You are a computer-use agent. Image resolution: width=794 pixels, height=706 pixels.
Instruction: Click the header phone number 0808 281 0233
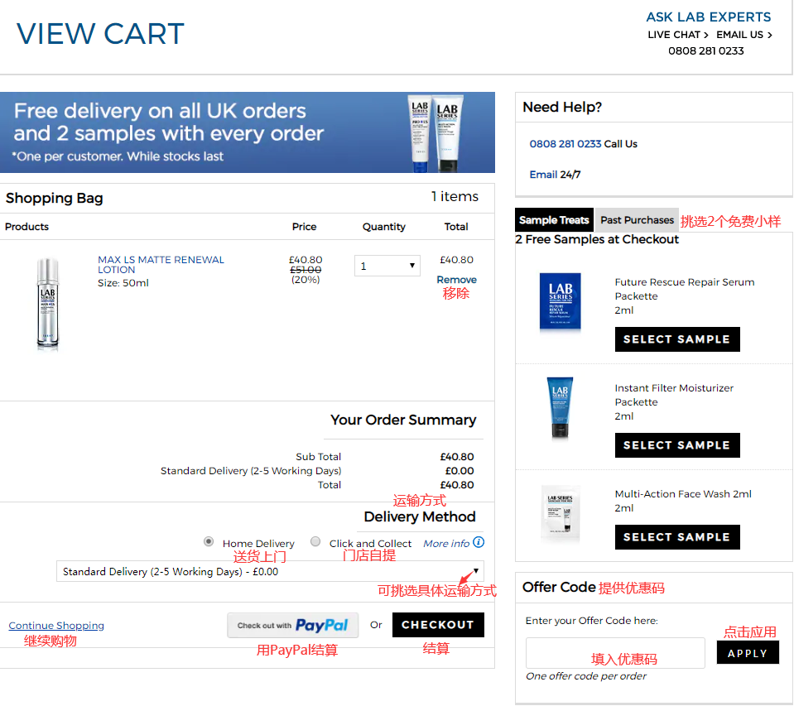point(706,51)
